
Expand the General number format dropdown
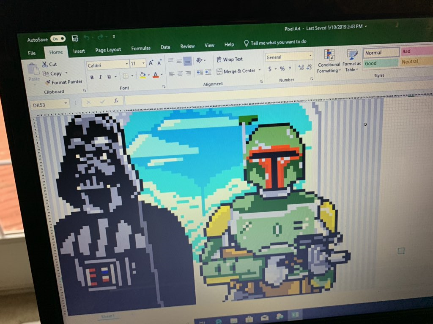(310, 56)
